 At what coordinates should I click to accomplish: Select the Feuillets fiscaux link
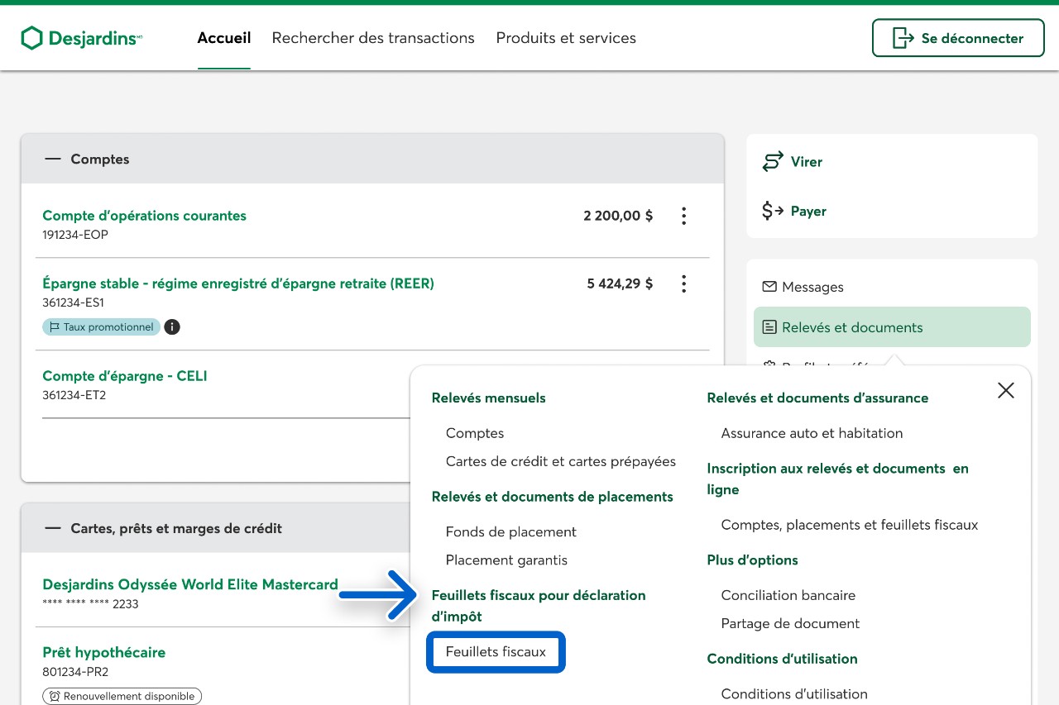[496, 651]
